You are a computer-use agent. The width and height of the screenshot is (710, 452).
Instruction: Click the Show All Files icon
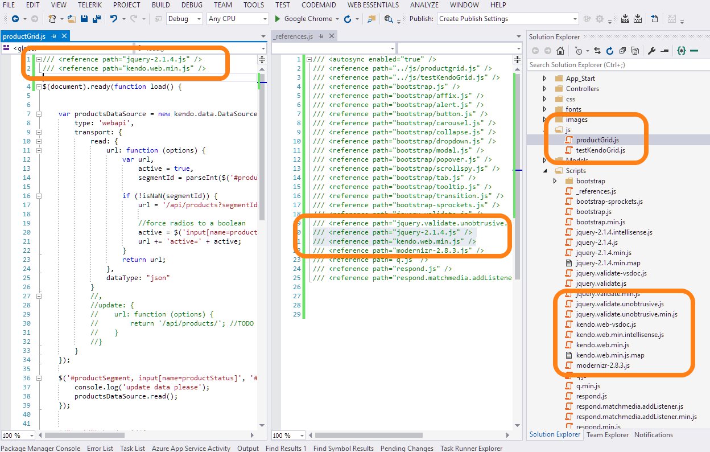(635, 51)
